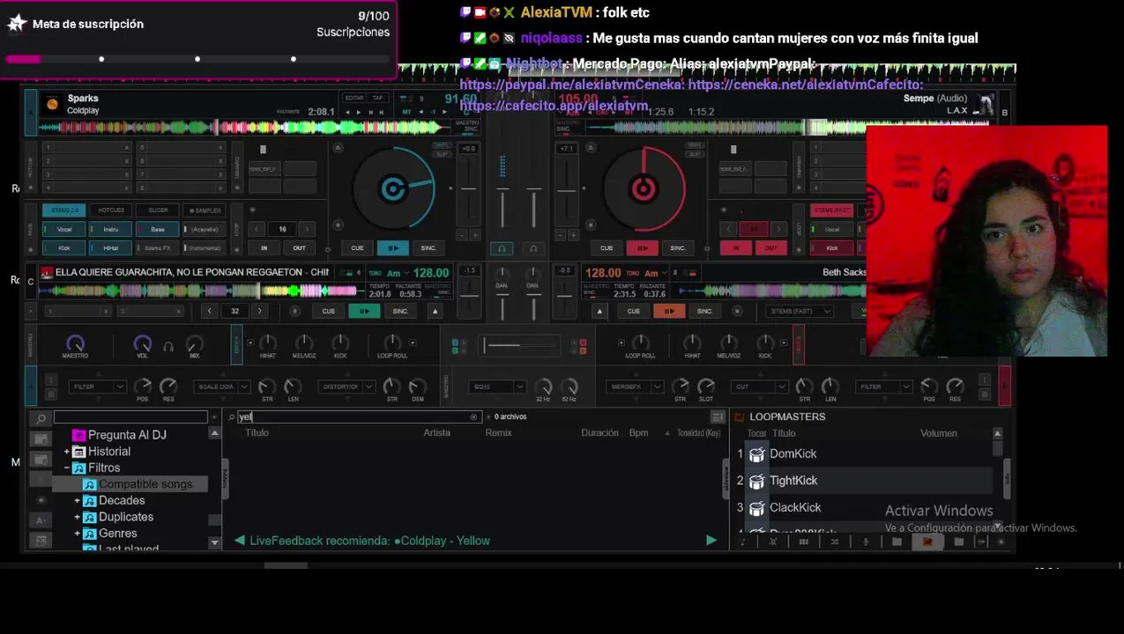Double loop length right of 16

308,229
